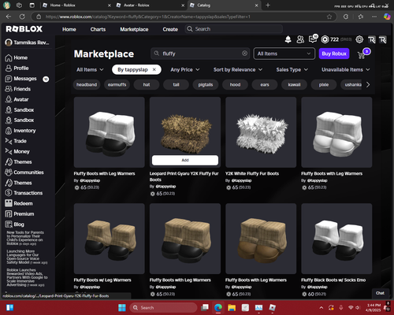The image size is (394, 315).
Task: Switch to the Avatar - Roblox browser tab
Action: [x=150, y=6]
